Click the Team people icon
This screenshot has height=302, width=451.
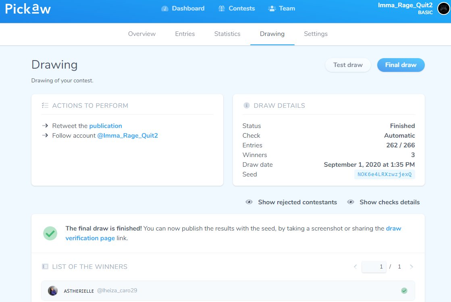[272, 8]
